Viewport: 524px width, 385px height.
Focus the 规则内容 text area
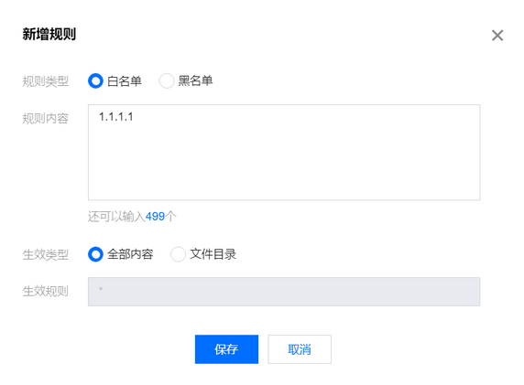284,153
